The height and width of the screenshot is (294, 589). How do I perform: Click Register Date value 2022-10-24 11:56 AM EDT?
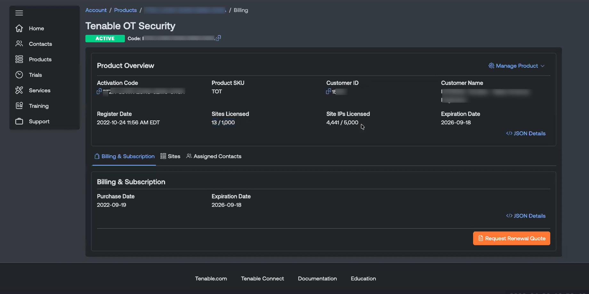tap(128, 123)
